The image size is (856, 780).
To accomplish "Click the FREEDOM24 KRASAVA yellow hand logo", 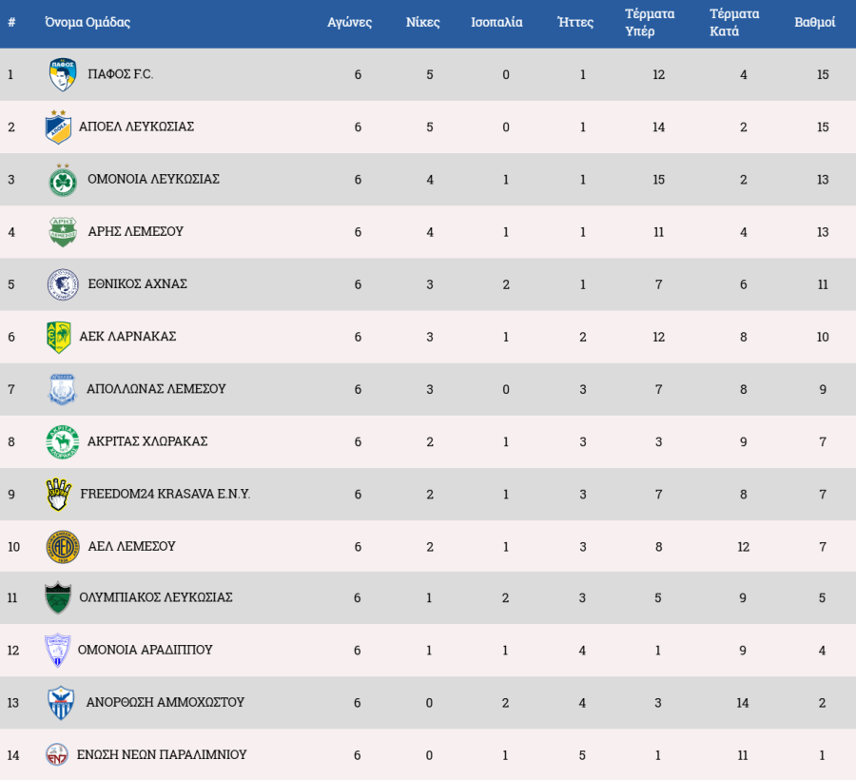I will pos(59,495).
